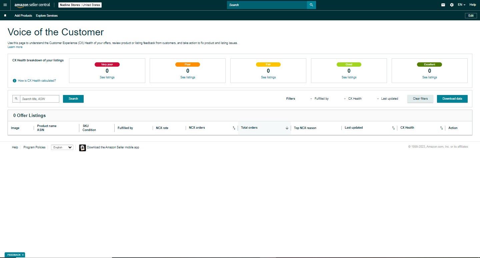
Task: Expand the Last updated filter
Action: [387, 99]
